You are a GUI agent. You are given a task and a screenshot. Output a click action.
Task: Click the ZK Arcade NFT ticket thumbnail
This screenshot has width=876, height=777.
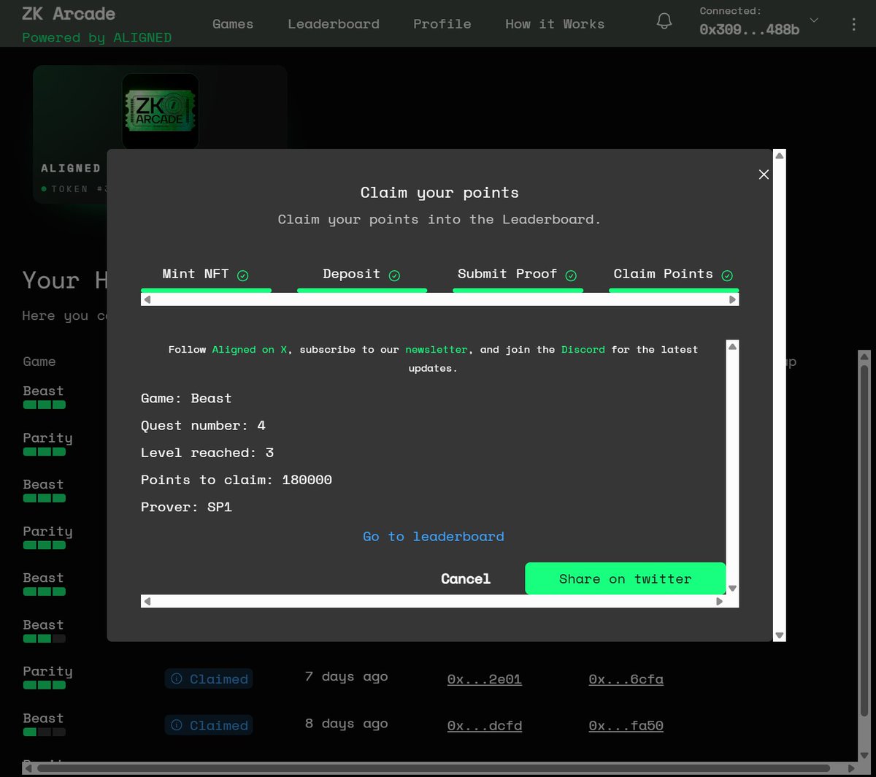[160, 112]
